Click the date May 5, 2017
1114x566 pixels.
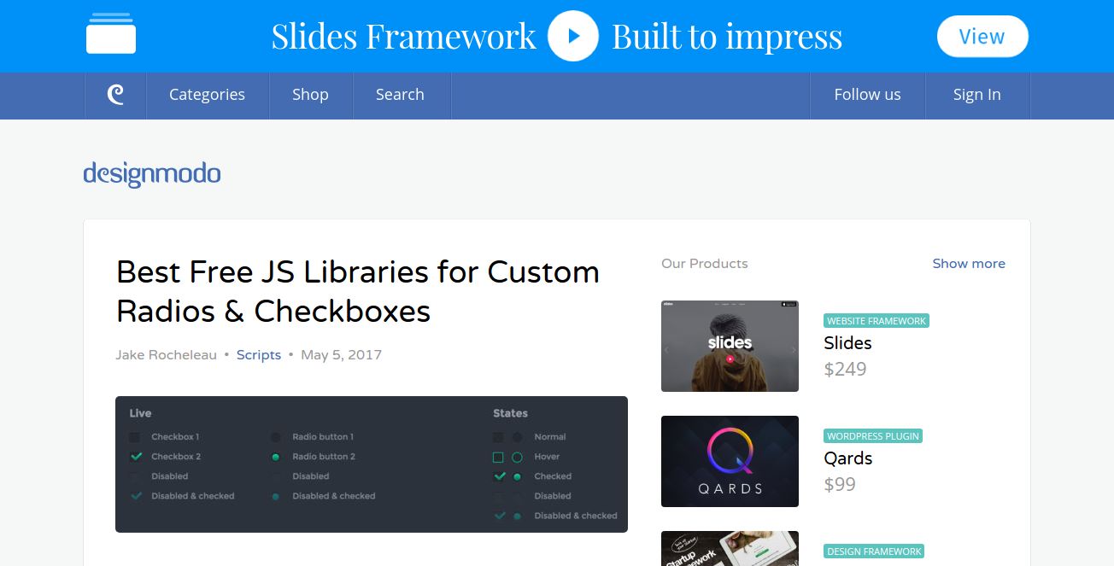[342, 355]
